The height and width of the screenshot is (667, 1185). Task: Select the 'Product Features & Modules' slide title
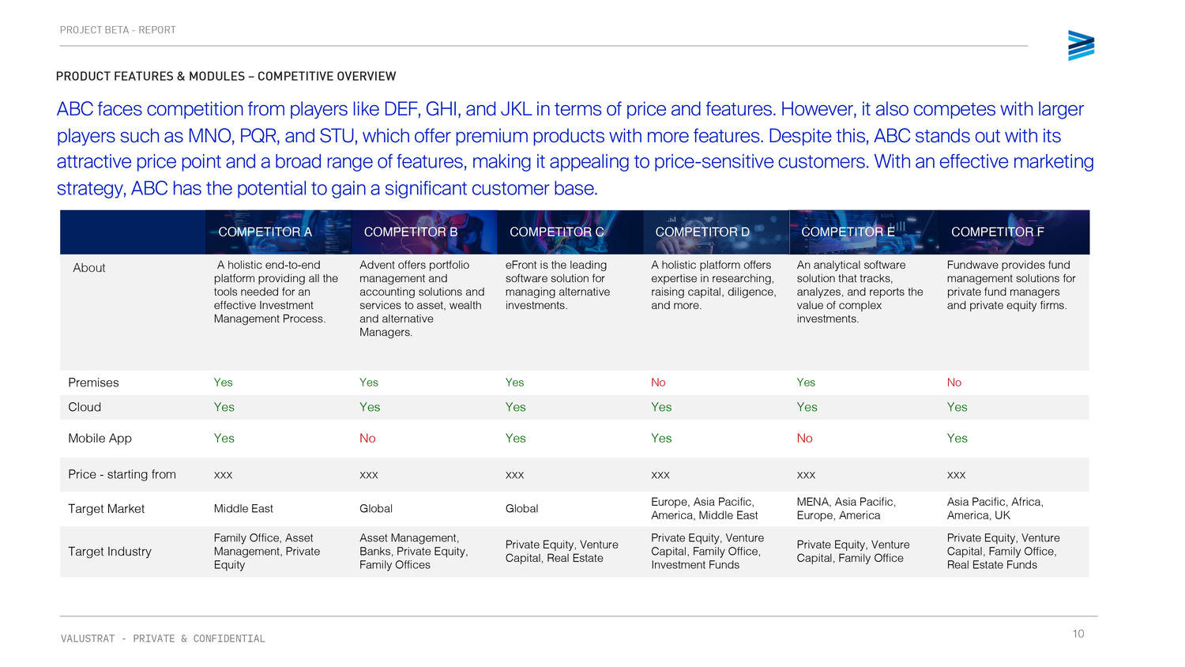click(x=226, y=77)
